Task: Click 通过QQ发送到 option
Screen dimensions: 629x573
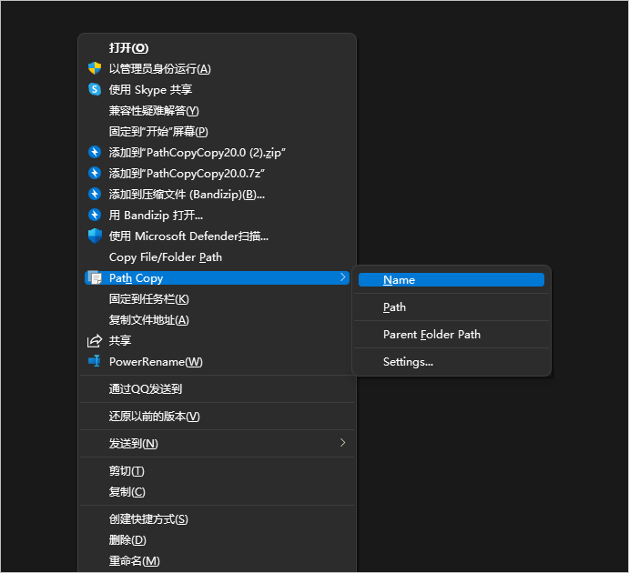Action: 146,388
